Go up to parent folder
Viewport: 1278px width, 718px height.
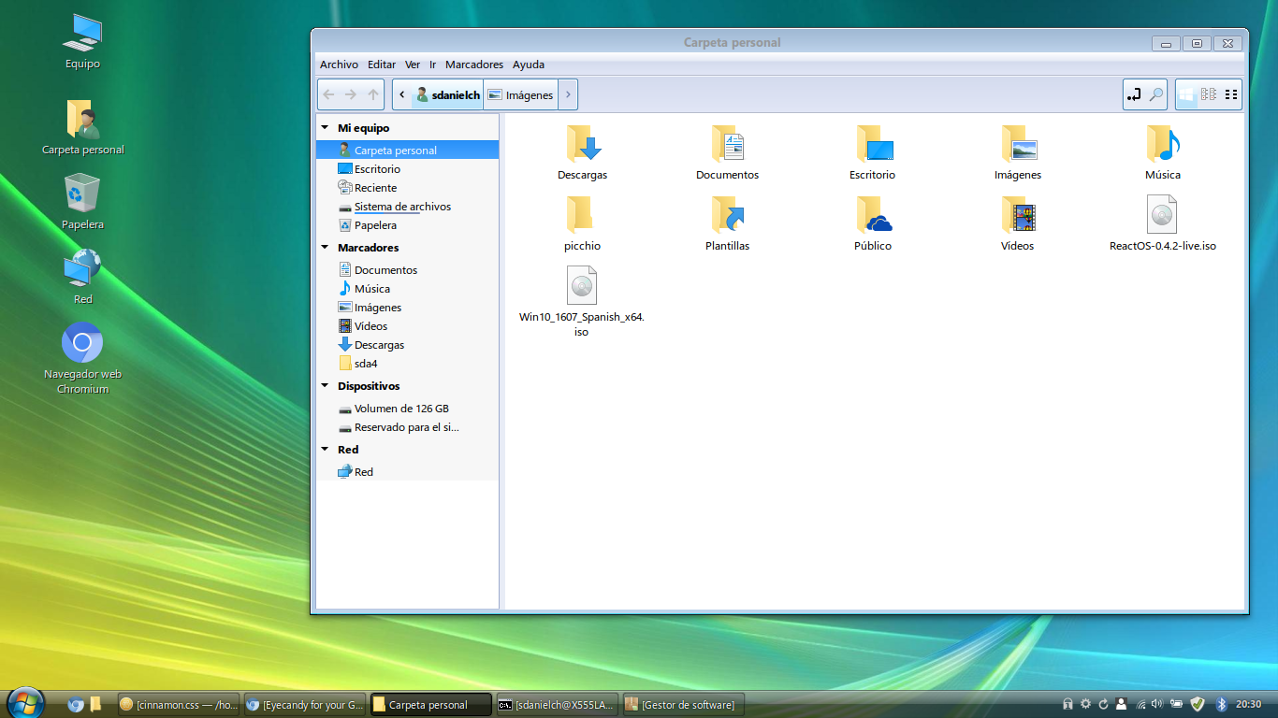click(x=373, y=94)
